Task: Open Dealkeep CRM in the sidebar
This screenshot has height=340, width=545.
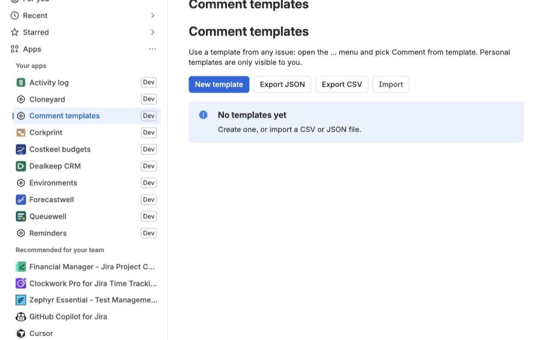Action: point(86,166)
